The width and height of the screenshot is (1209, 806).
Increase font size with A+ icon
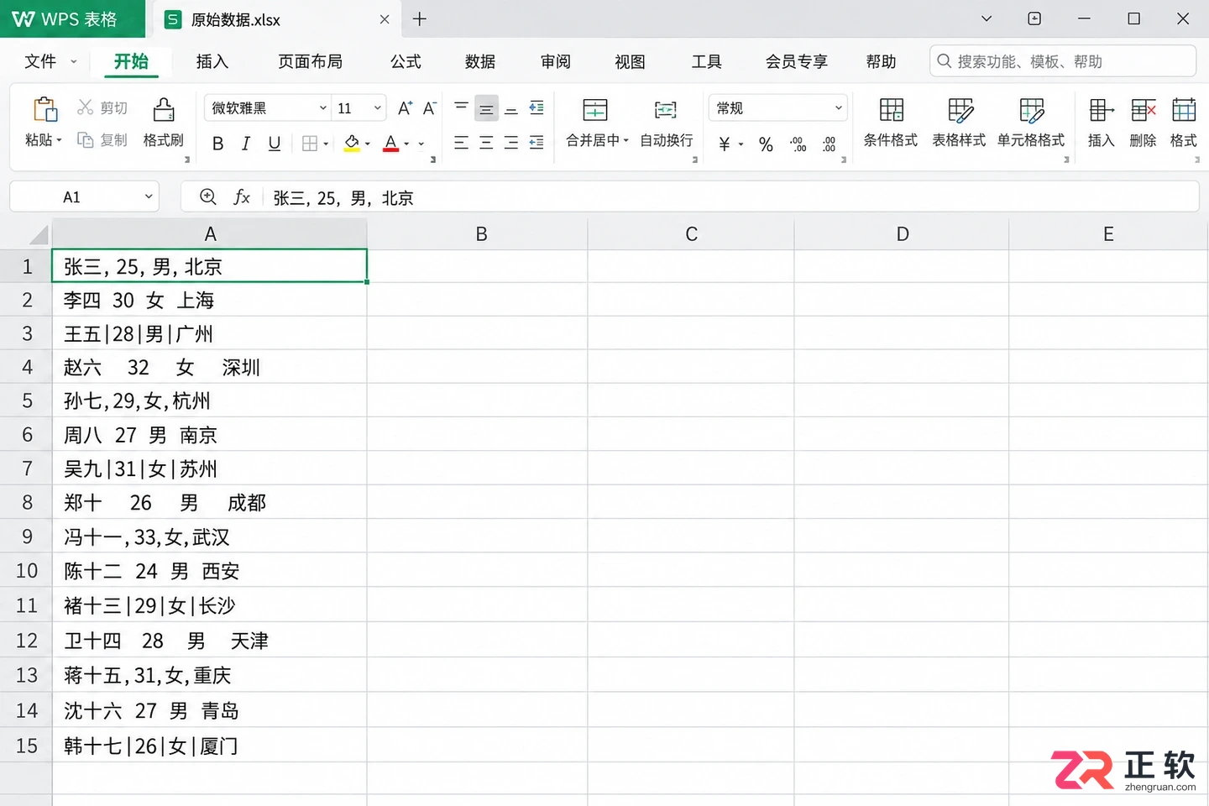405,108
